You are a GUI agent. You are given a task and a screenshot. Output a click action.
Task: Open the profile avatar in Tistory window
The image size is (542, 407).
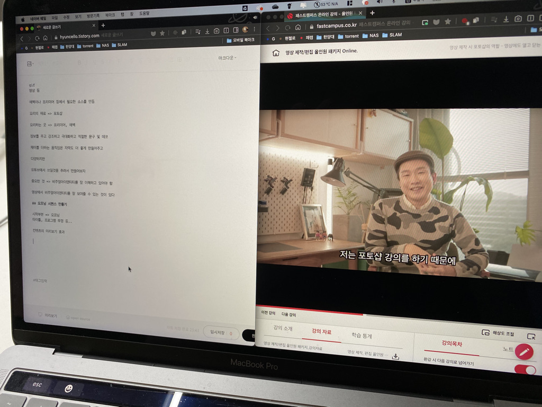pyautogui.click(x=246, y=30)
